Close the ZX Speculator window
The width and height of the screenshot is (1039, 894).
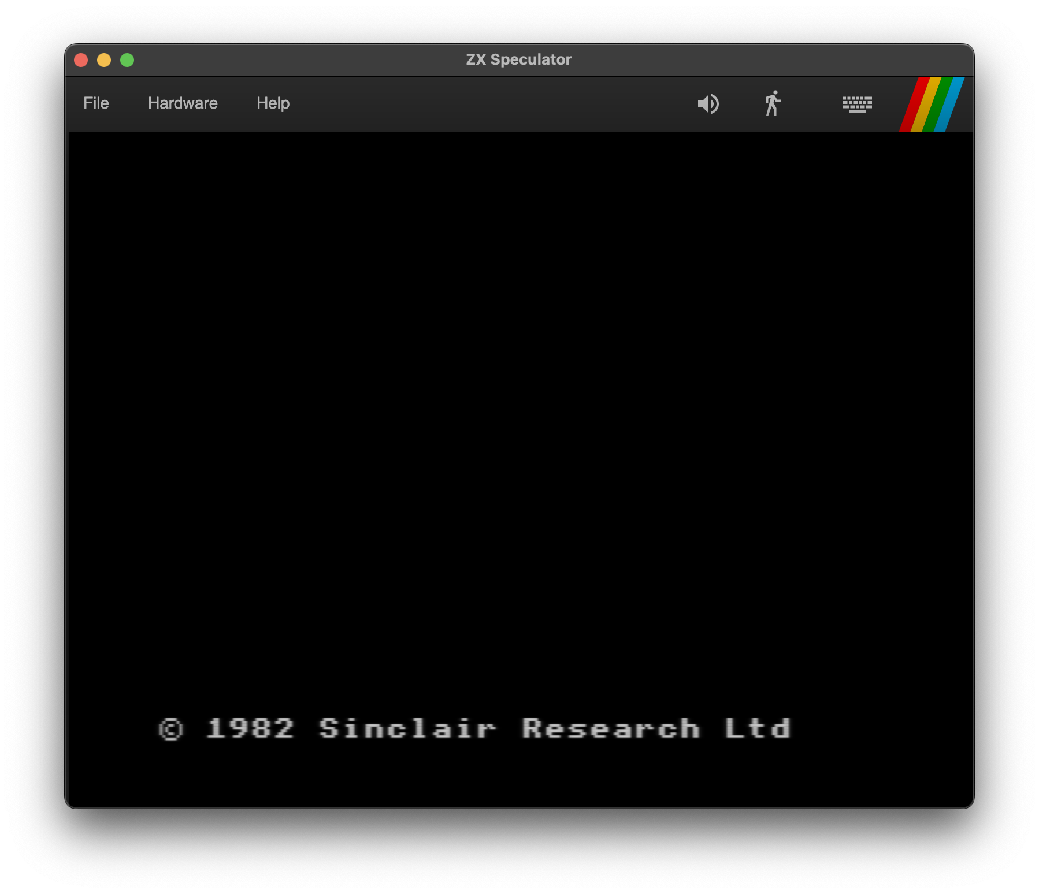point(81,60)
